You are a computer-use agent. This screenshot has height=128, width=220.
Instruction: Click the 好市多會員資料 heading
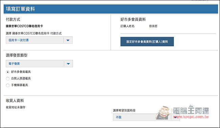click(x=133, y=19)
